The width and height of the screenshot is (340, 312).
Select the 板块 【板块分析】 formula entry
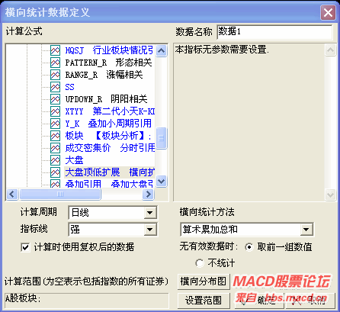pyautogui.click(x=108, y=136)
